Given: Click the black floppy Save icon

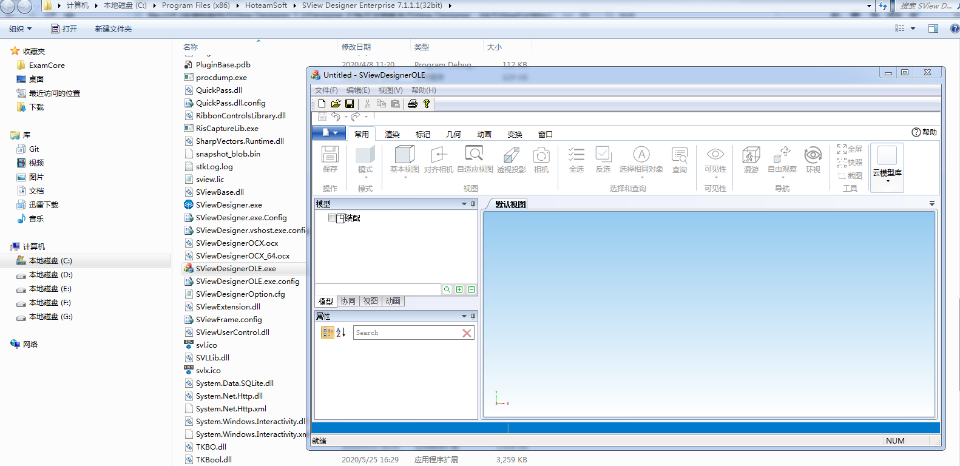Looking at the screenshot, I should [x=350, y=104].
